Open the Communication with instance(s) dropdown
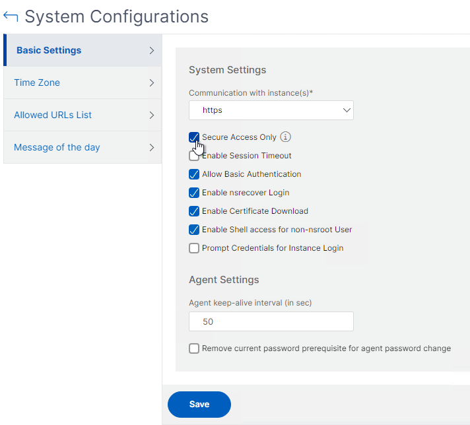Viewport: 470px width, 425px height. (x=271, y=110)
